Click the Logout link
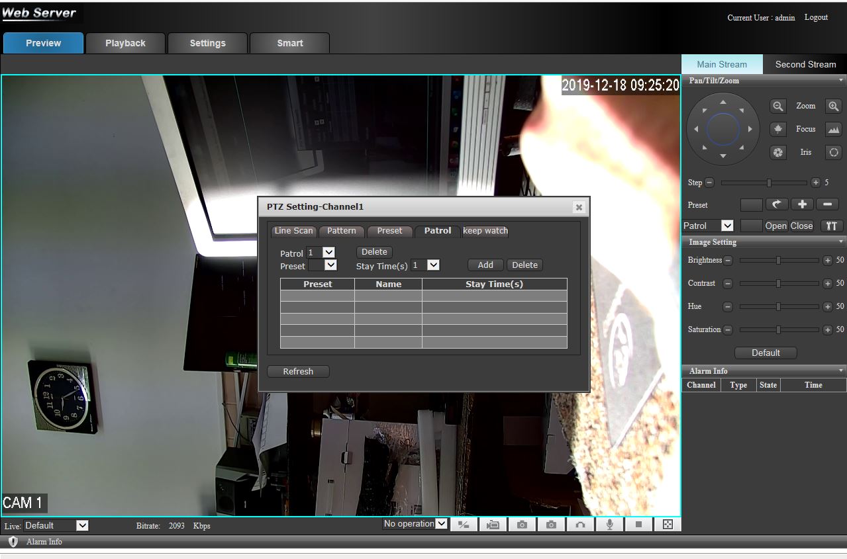 click(816, 17)
